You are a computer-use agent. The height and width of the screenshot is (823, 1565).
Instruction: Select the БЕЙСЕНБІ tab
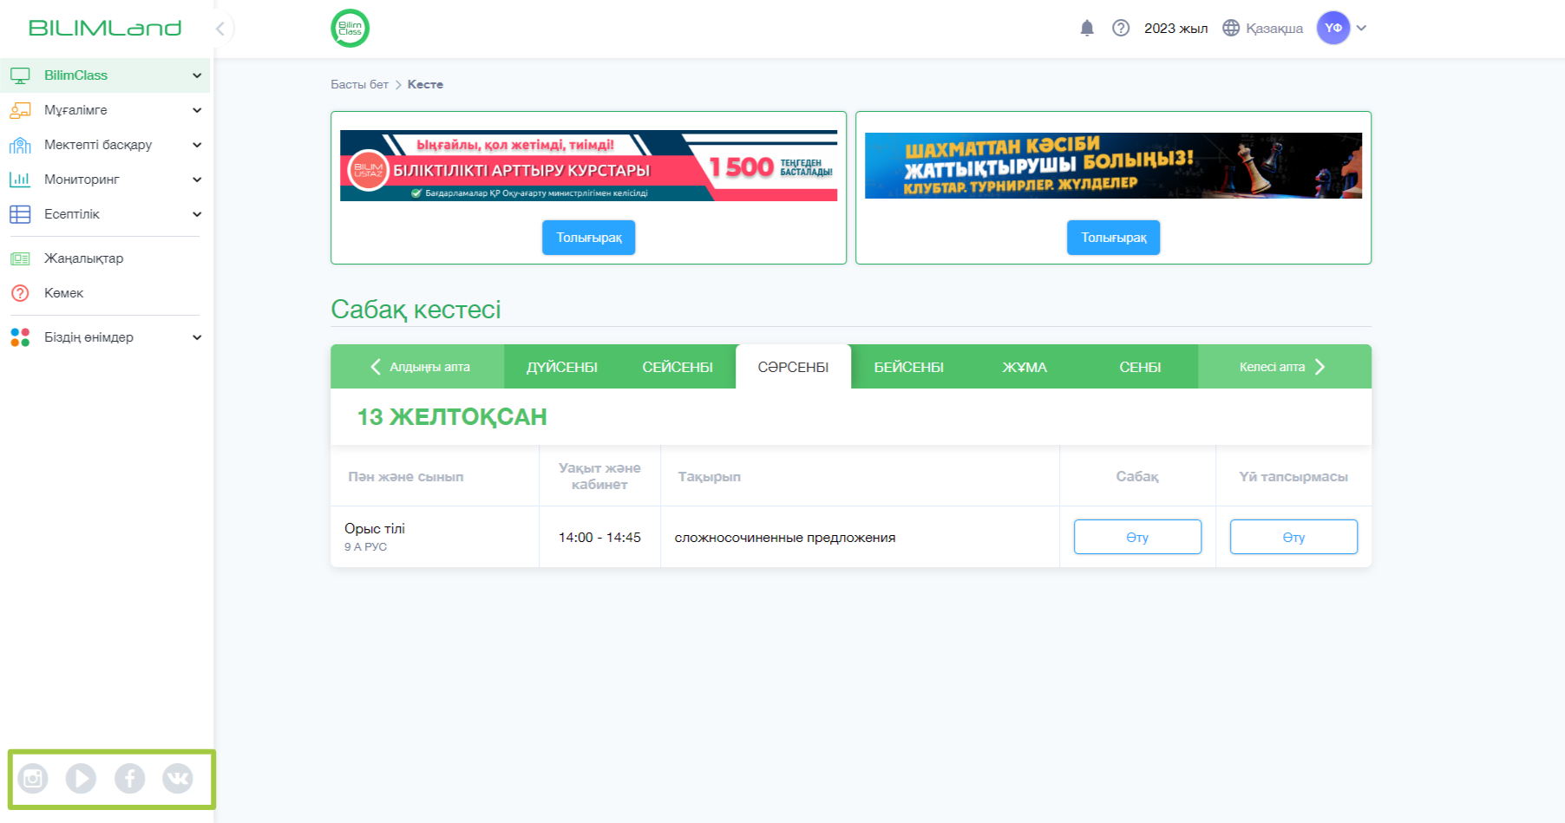coord(909,367)
